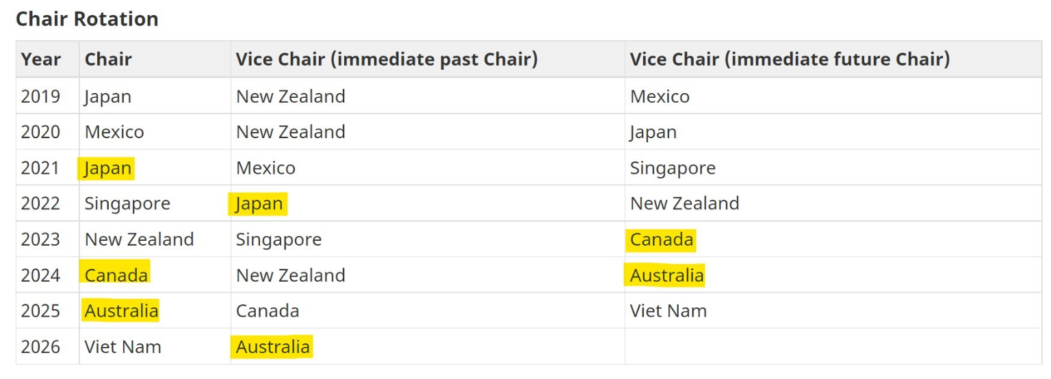Click the 'Chair' column header
This screenshot has height=379, width=1051.
(x=108, y=60)
